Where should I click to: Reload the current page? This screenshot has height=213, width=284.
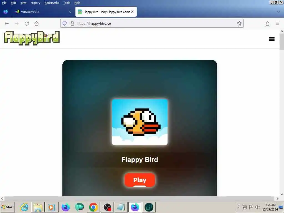27,24
